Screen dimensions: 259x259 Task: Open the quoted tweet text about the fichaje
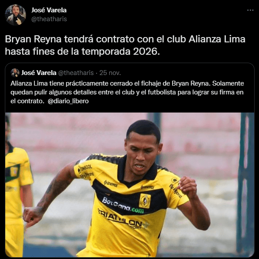point(127,92)
